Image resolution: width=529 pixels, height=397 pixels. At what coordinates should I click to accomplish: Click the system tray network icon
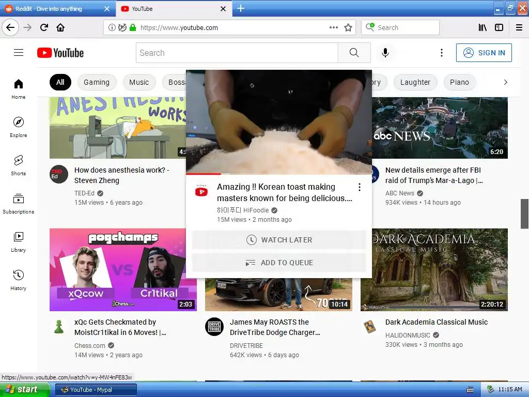490,390
